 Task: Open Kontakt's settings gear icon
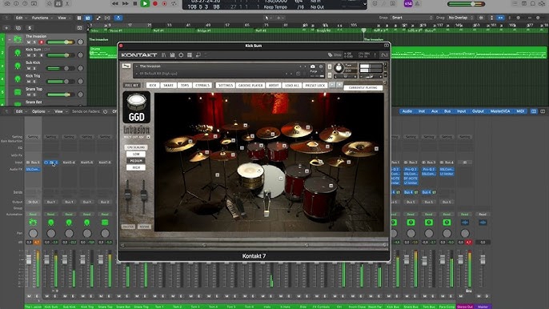181,55
